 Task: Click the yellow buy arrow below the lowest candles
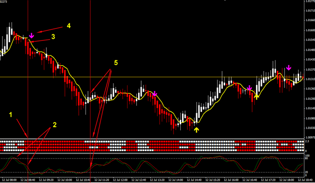(197, 130)
